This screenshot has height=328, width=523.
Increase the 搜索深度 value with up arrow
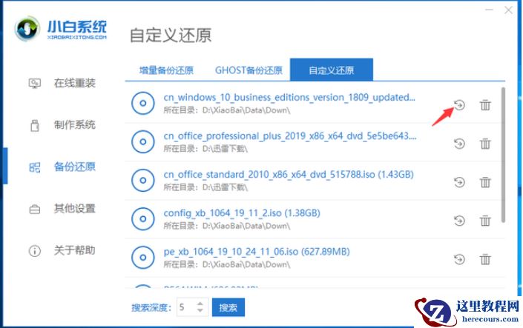pos(200,304)
